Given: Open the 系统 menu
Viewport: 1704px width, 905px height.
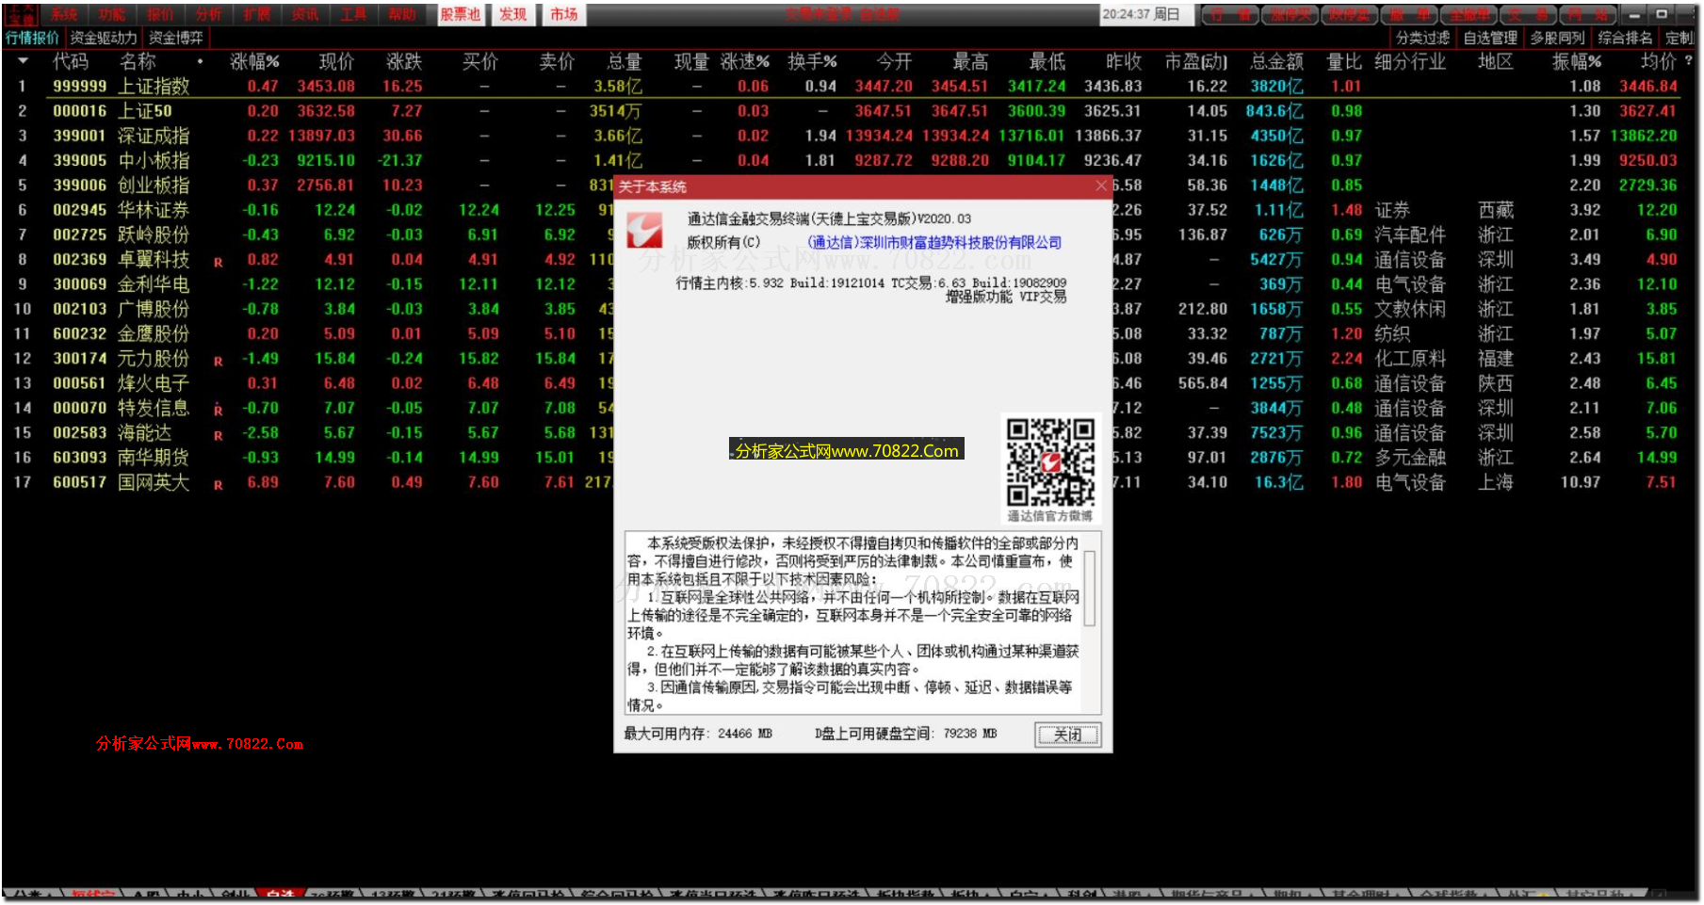Looking at the screenshot, I should (64, 14).
